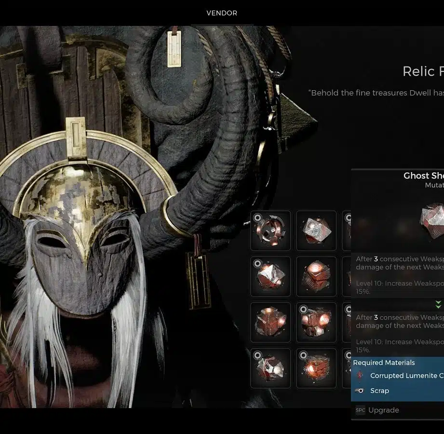Click the "Level 10" bonus text above the green arrows
The image size is (444, 434).
point(400,287)
